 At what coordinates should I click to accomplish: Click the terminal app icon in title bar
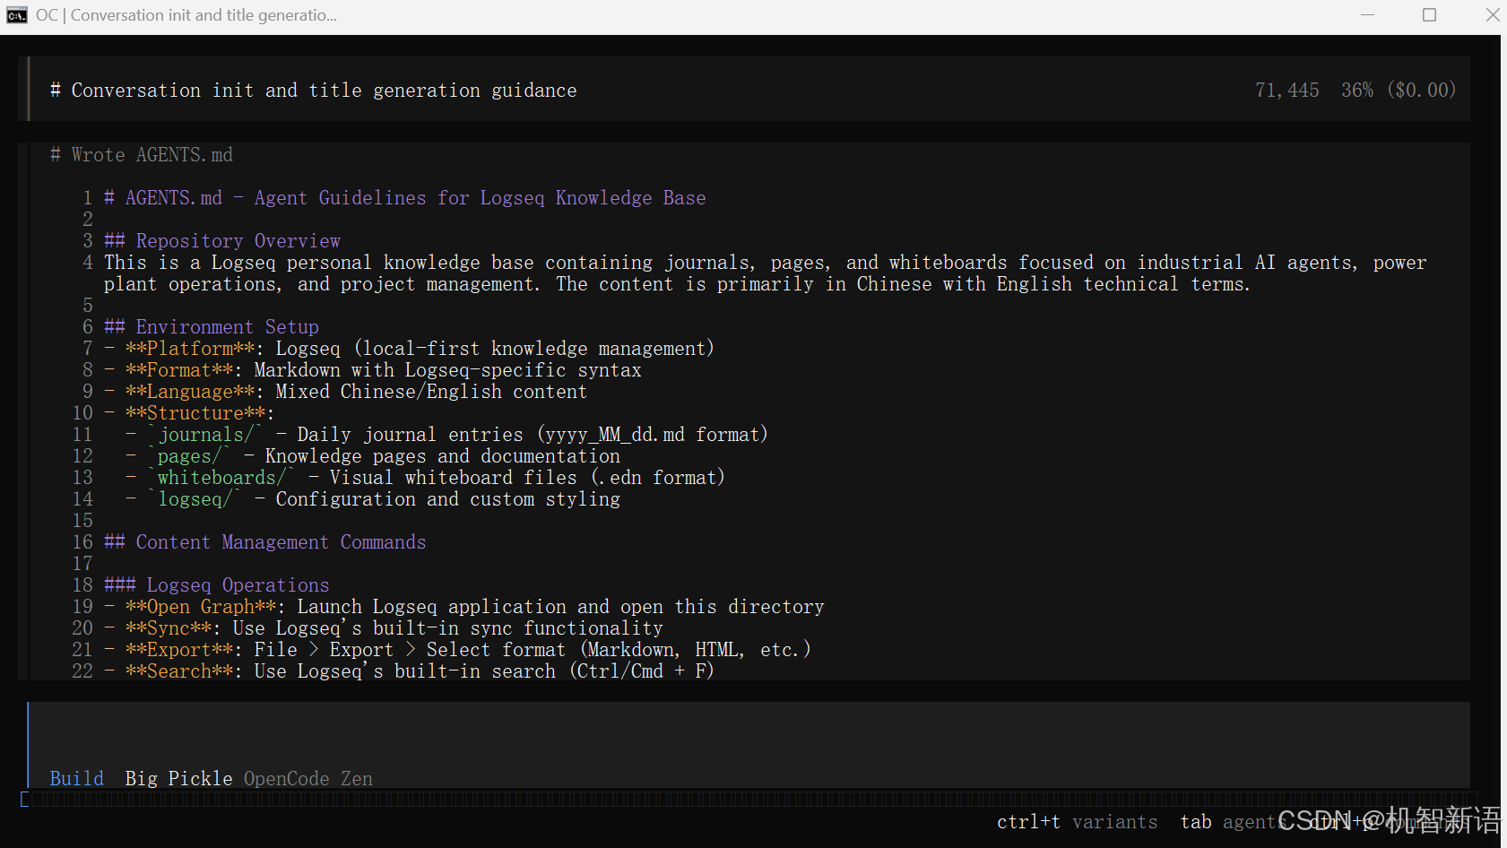[16, 15]
